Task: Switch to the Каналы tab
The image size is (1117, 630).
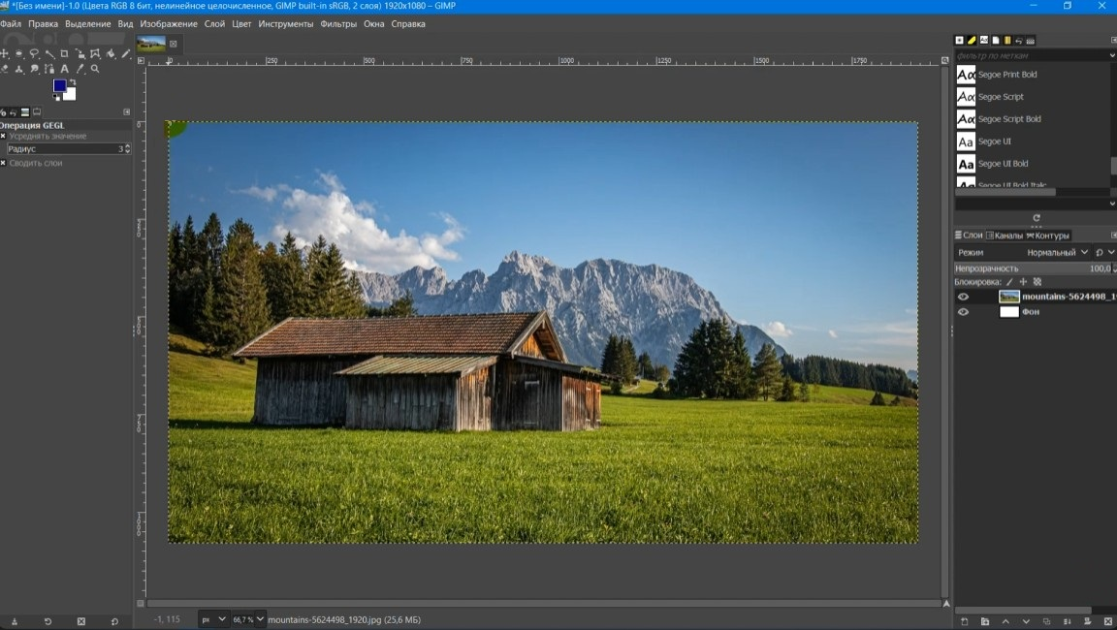Action: 1005,236
